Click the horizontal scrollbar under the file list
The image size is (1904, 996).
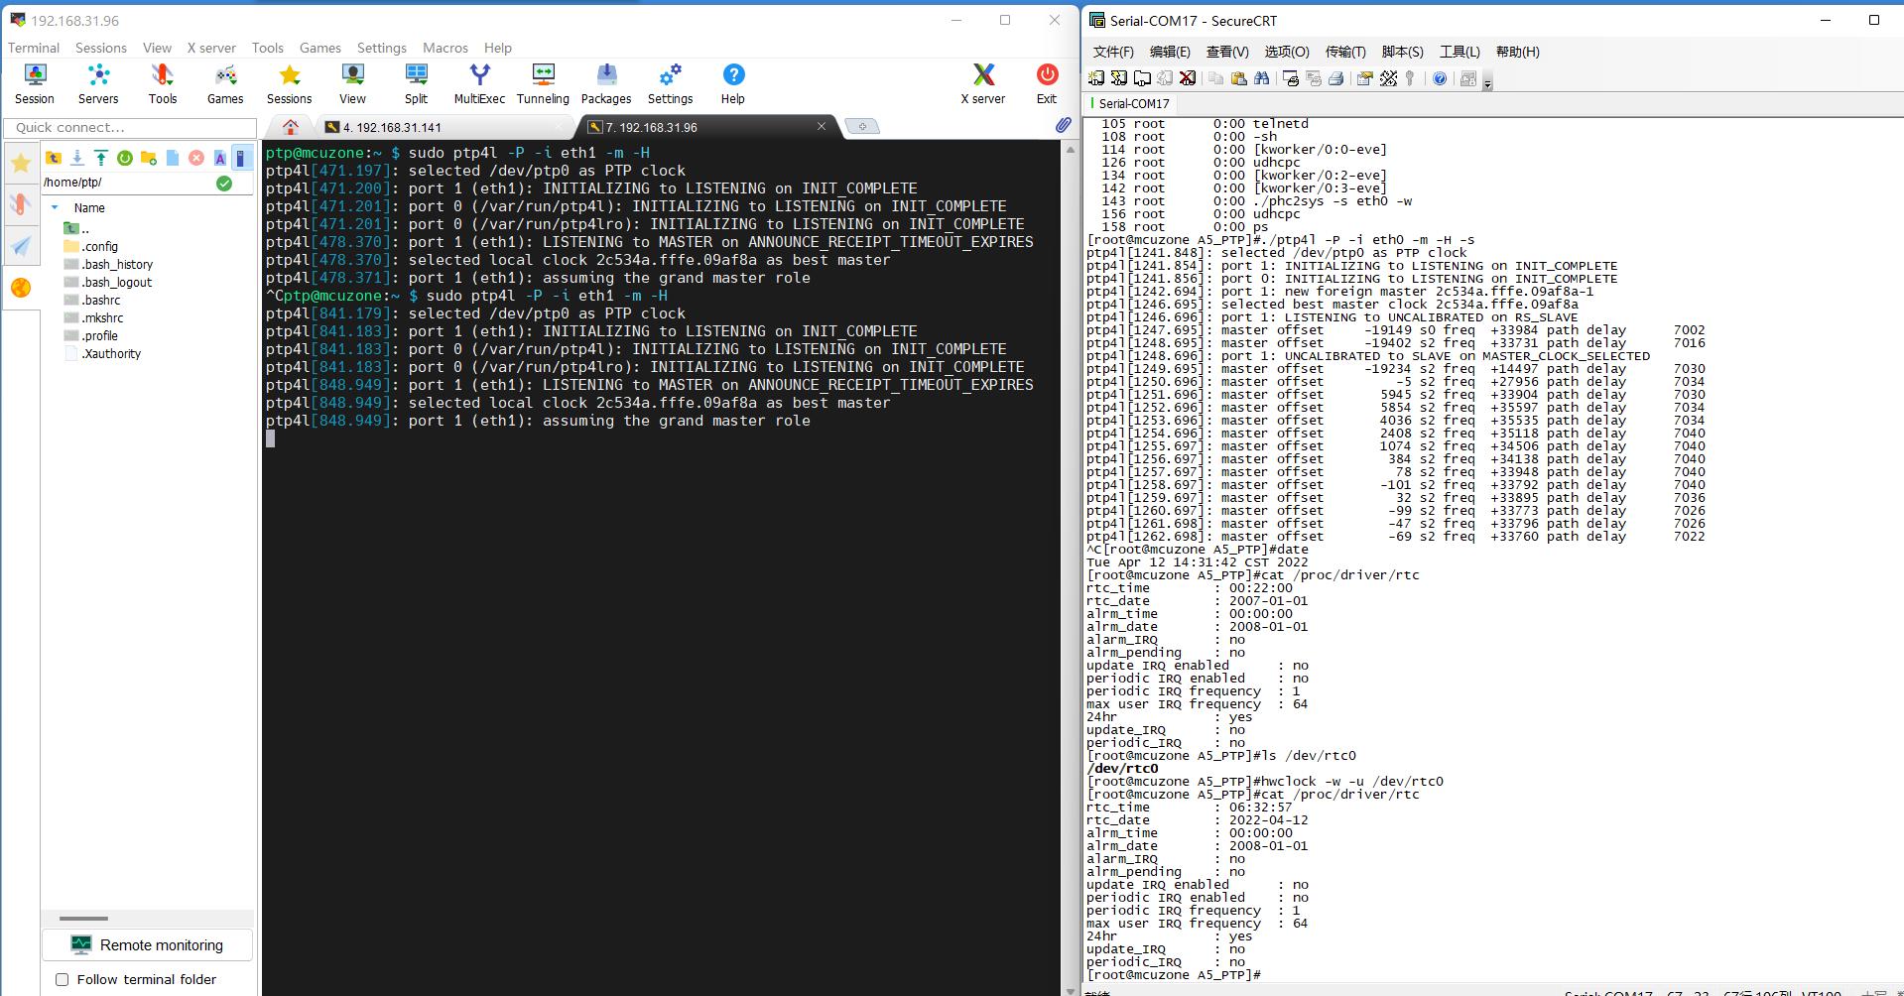84,919
